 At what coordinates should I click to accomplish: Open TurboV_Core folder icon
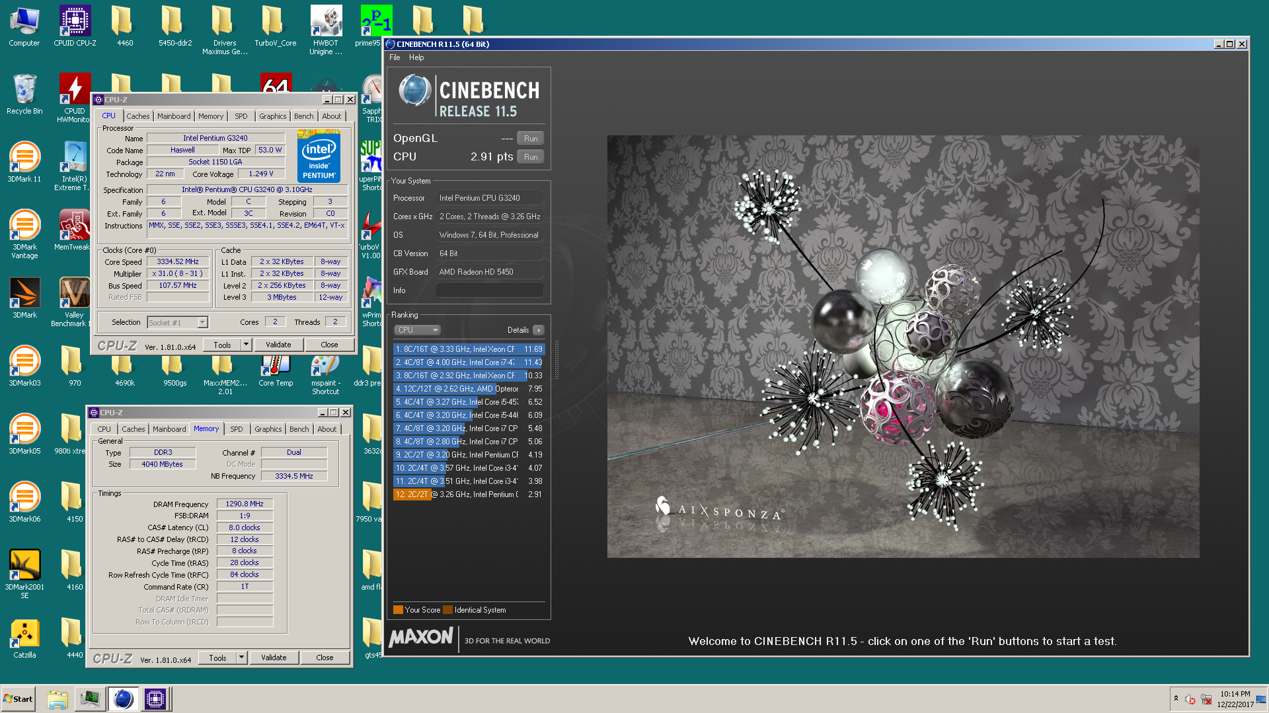(275, 26)
